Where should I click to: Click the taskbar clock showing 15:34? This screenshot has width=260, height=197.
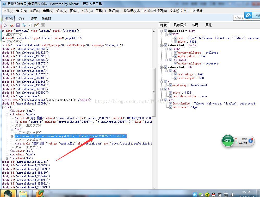click(x=246, y=192)
